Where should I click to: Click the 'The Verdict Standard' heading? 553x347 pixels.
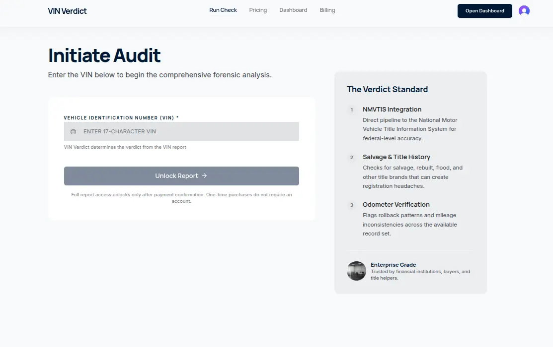click(387, 89)
